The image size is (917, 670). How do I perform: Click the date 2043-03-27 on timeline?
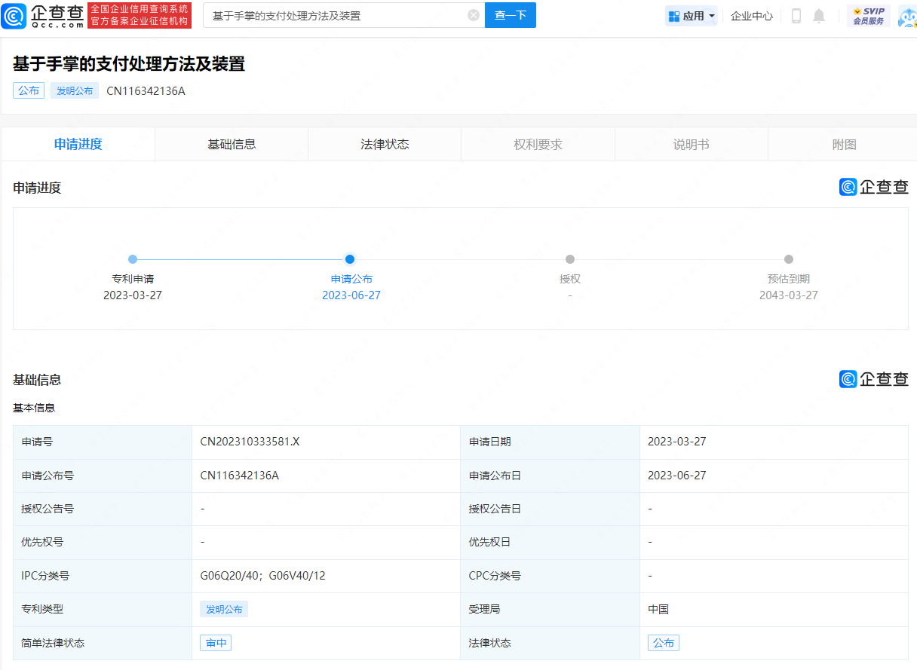(x=789, y=295)
